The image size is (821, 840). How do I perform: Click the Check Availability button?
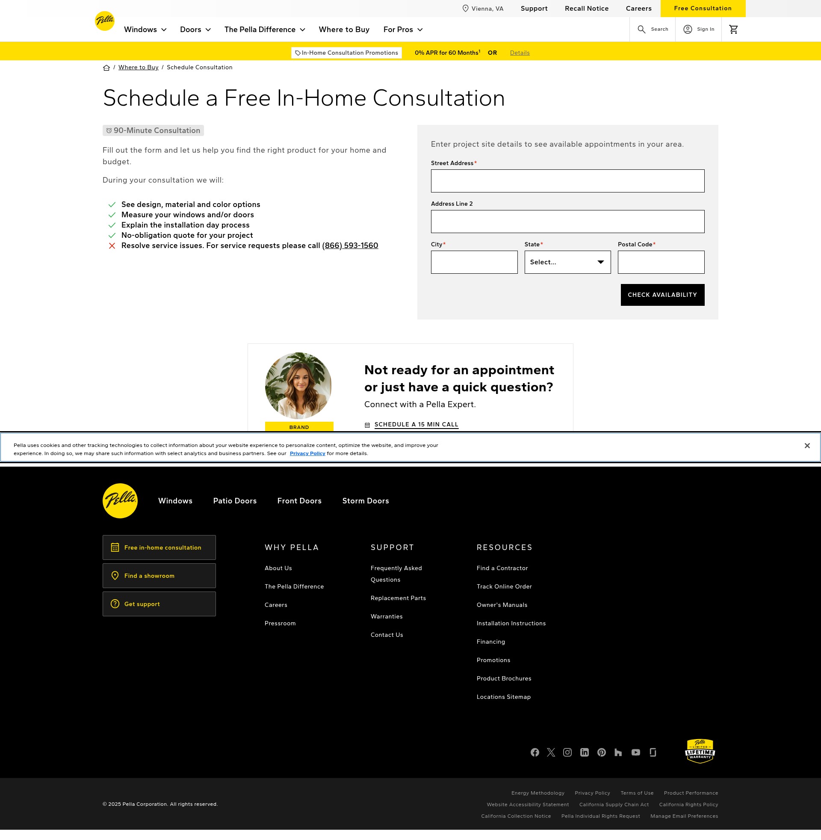(662, 295)
